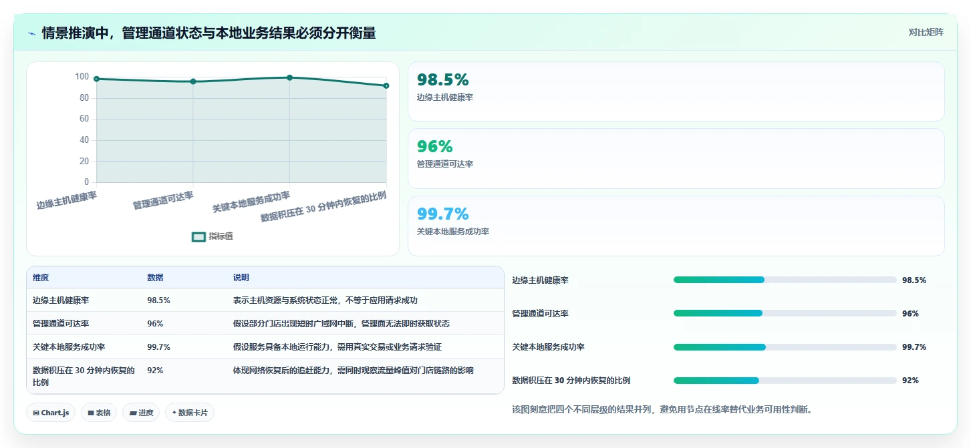Click the x-axis label 关键本地服务成功率 in chart
This screenshot has height=448, width=971.
(251, 202)
